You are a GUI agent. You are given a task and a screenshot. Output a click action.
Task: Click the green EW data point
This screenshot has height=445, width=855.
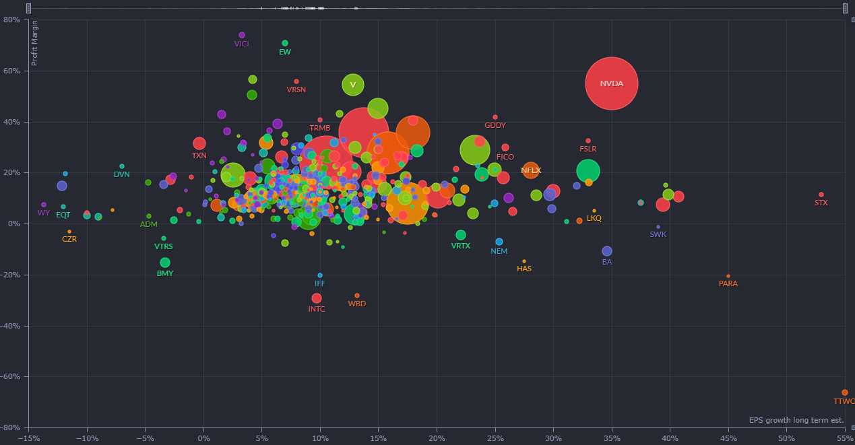(x=285, y=43)
